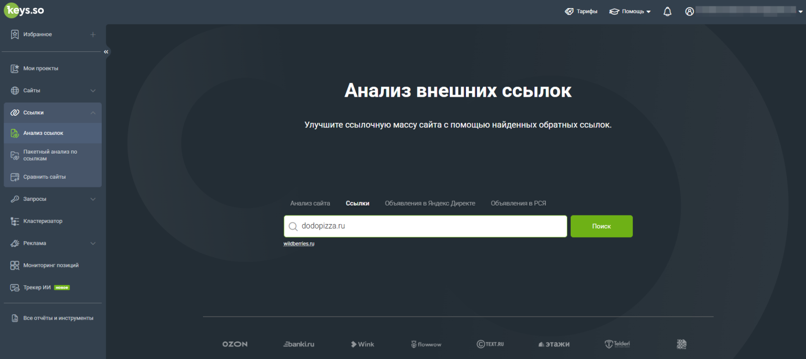Click the domain search input field
Image resolution: width=806 pixels, height=359 pixels.
pos(426,227)
